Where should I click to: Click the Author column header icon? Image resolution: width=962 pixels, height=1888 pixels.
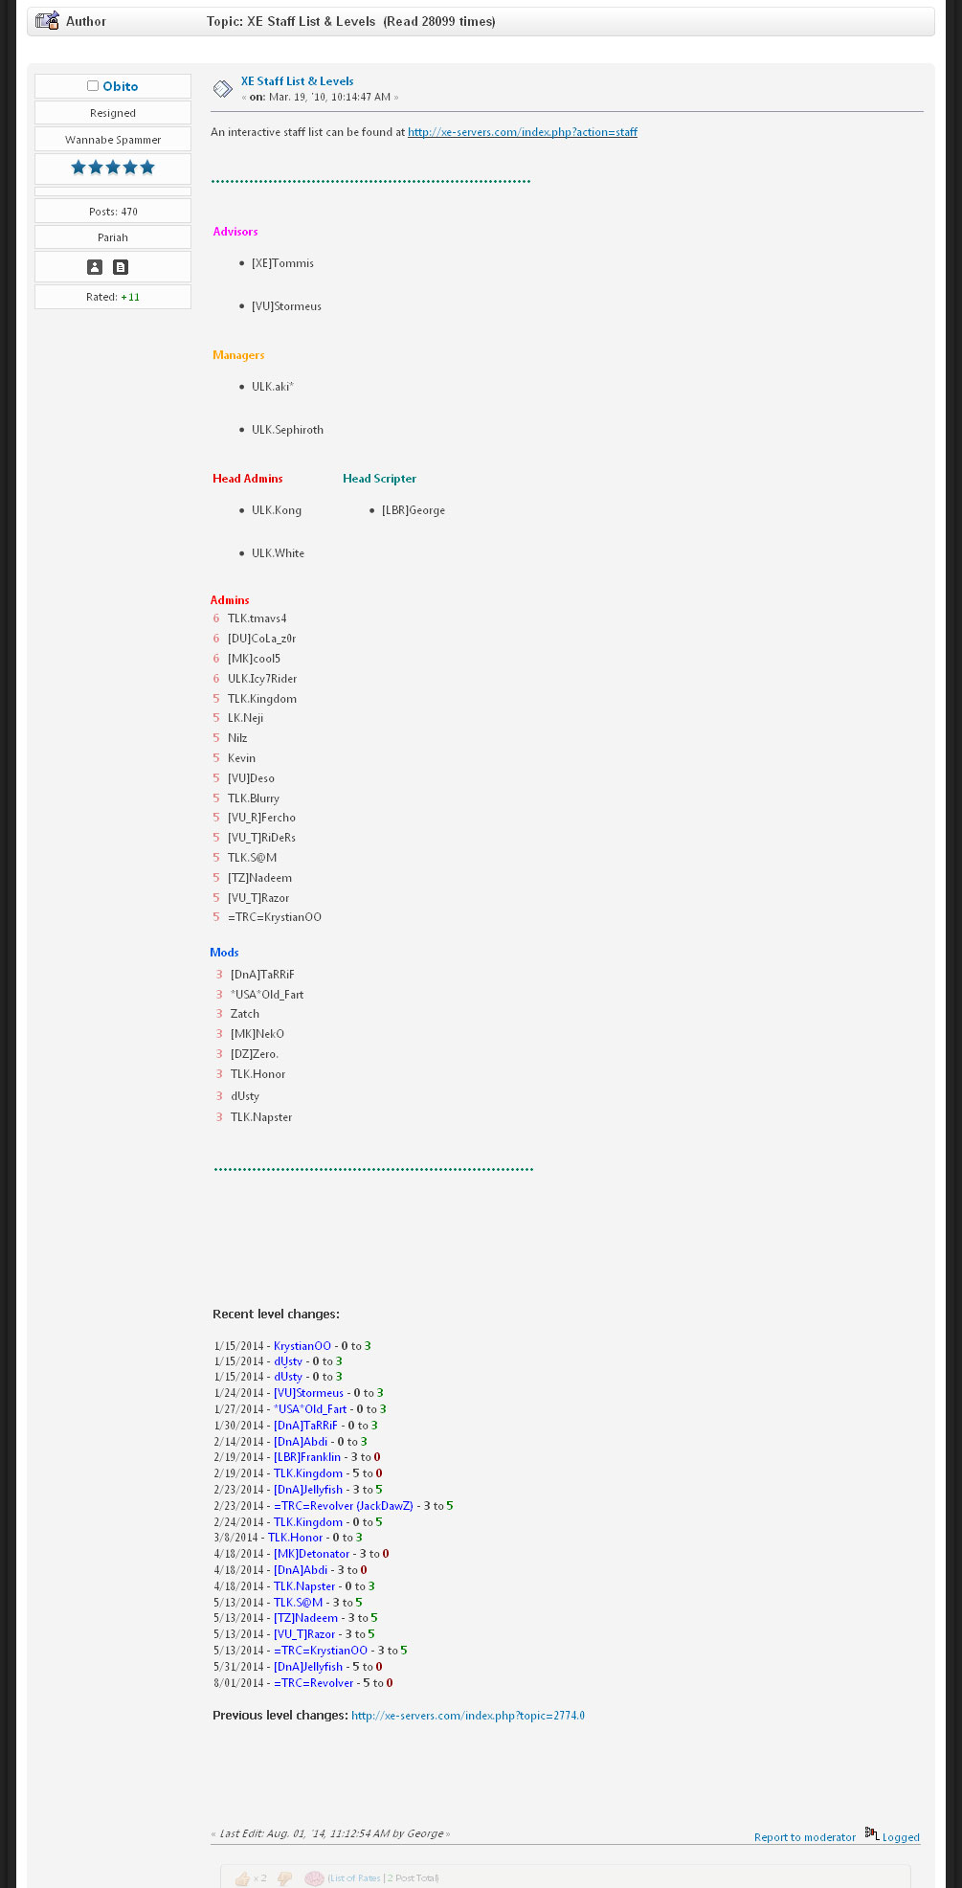coord(48,20)
